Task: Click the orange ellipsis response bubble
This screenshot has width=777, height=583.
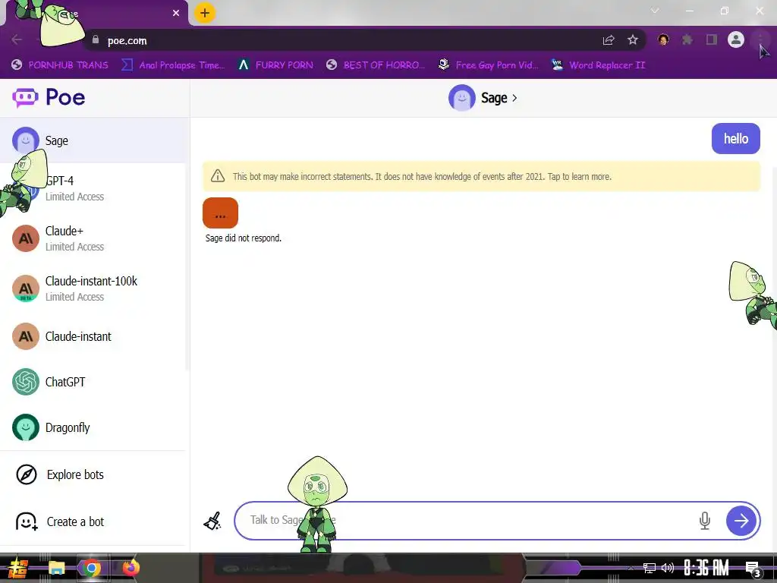Action: tap(221, 213)
